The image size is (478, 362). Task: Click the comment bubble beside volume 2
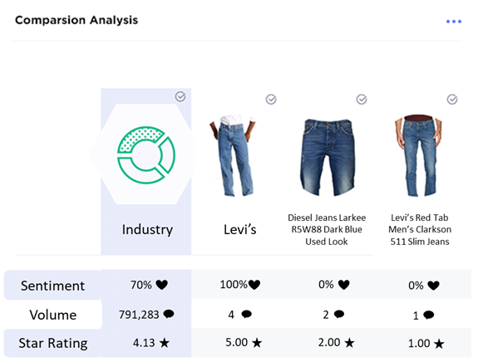(x=339, y=314)
